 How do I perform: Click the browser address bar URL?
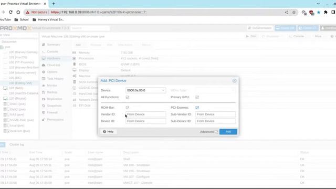[99, 12]
